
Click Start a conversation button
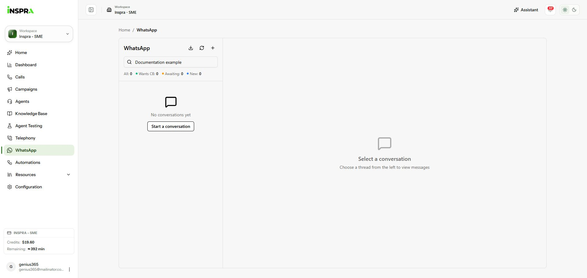(x=171, y=126)
